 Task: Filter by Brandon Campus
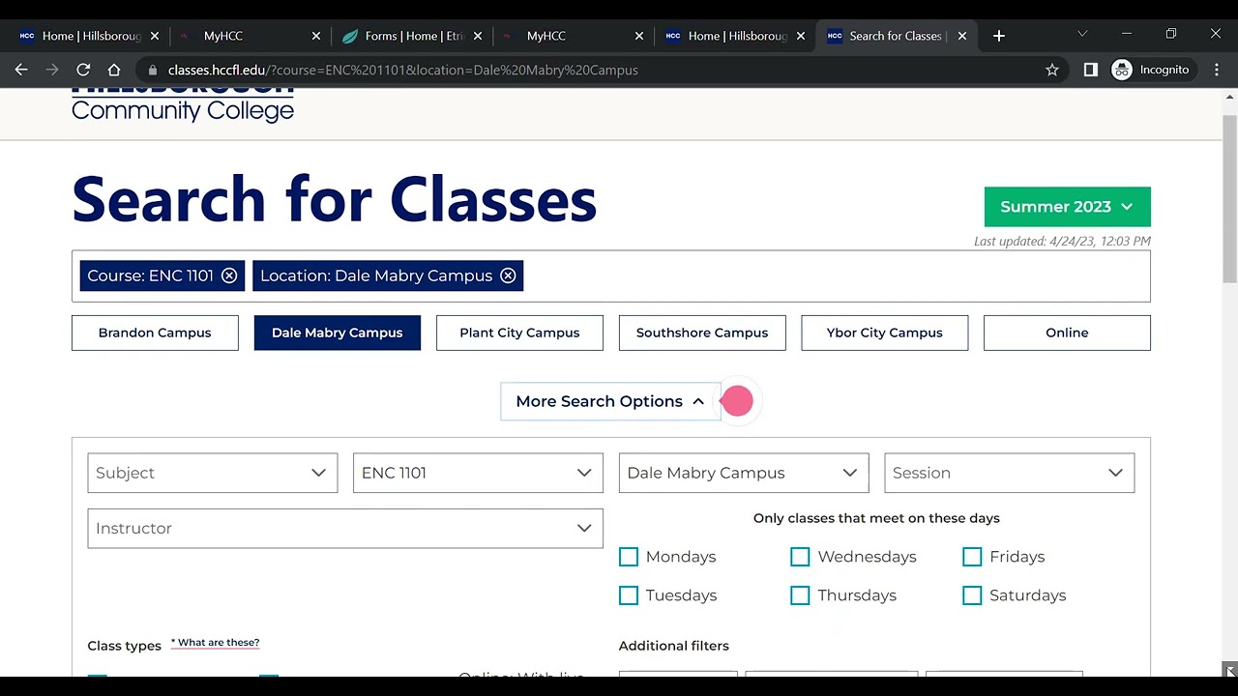point(155,333)
